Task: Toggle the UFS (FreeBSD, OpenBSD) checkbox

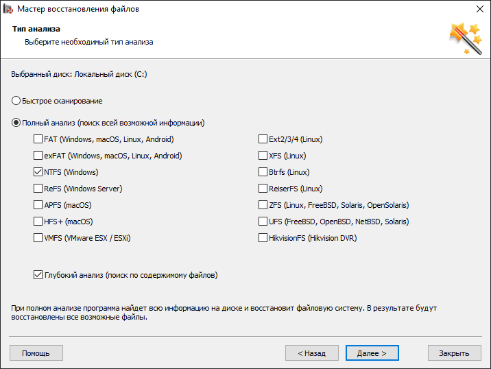Action: (x=263, y=221)
